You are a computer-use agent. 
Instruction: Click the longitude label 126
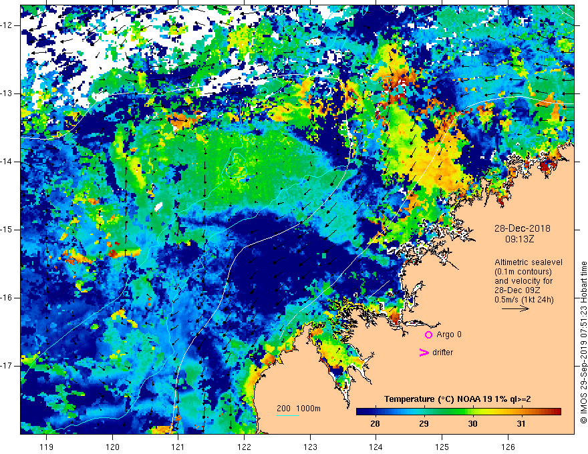pos(508,447)
